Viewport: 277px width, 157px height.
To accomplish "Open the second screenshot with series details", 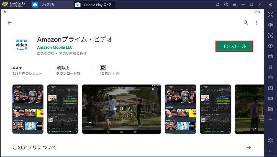I will point(63,109).
